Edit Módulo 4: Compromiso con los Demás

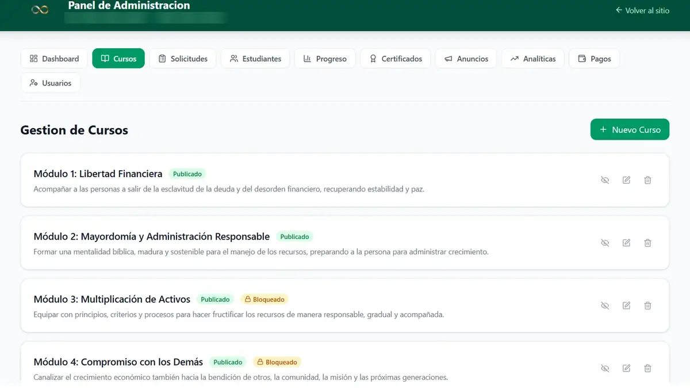tap(626, 368)
